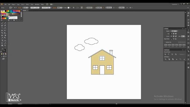This screenshot has width=190, height=107.
Task: Open Stroke panel options menu
Action: 185,29
